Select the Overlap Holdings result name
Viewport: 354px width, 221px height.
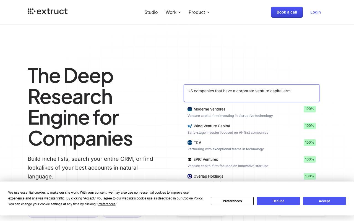[x=208, y=176]
